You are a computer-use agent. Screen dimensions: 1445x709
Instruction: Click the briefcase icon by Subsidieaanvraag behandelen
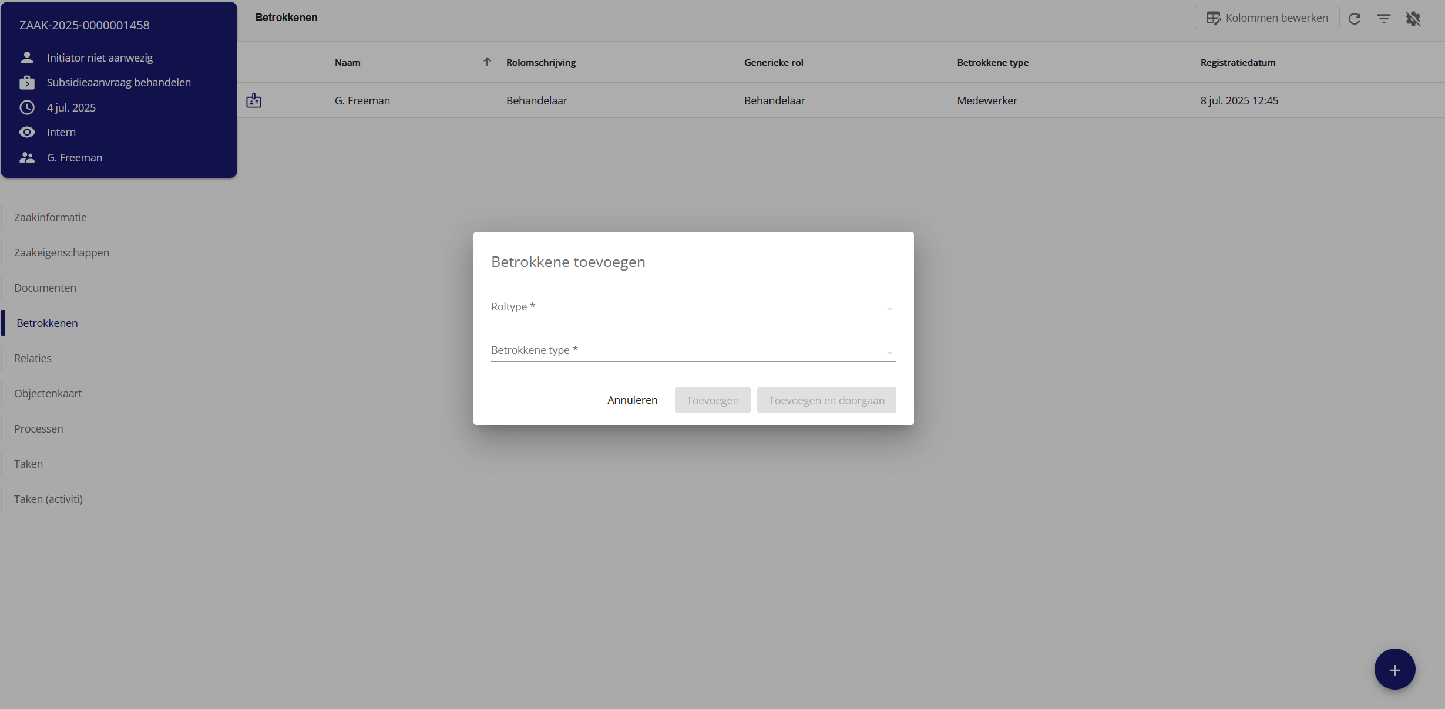click(x=27, y=83)
